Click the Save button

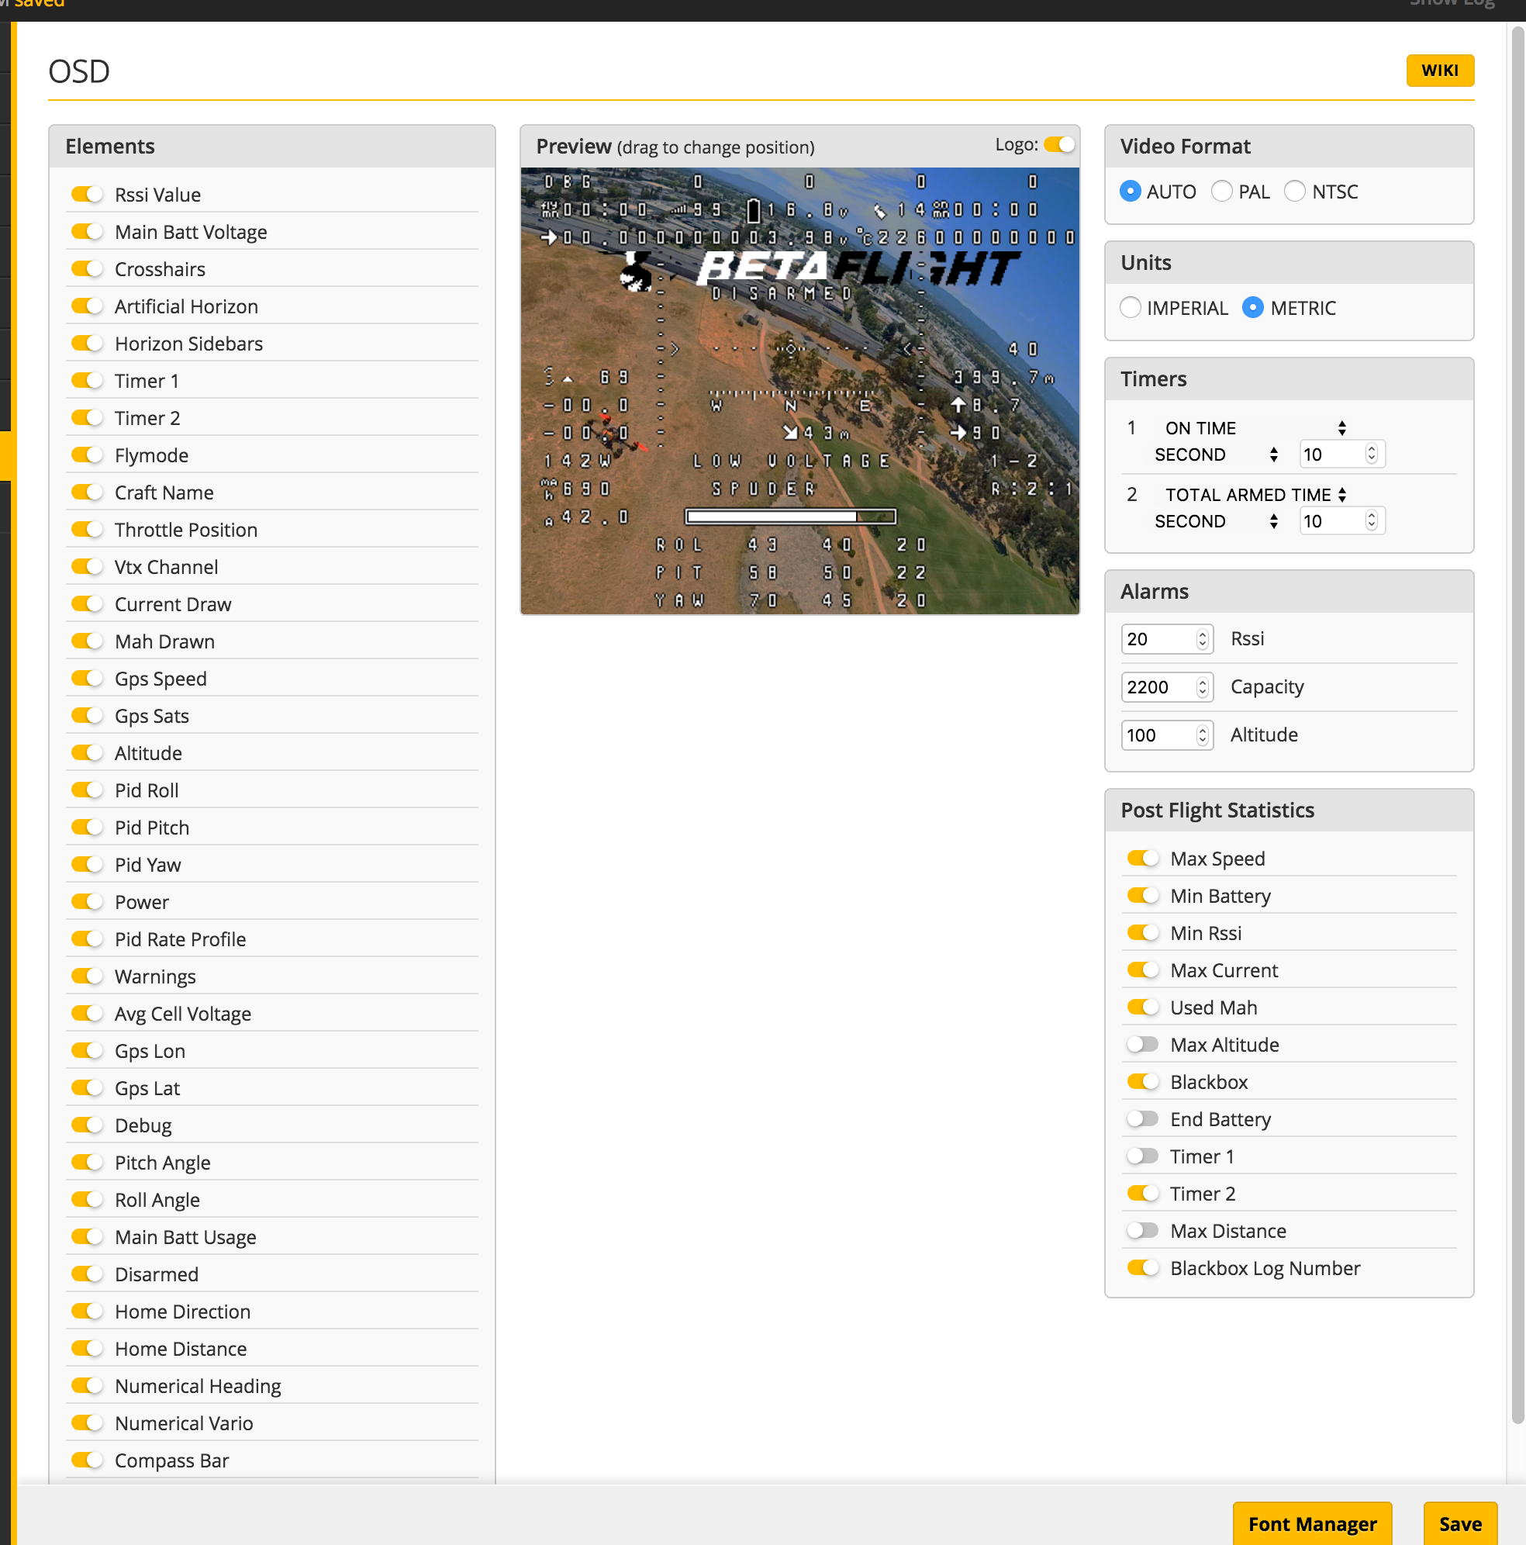pyautogui.click(x=1460, y=1523)
